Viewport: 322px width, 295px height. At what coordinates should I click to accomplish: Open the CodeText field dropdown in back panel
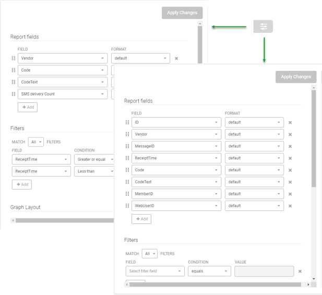[63, 82]
